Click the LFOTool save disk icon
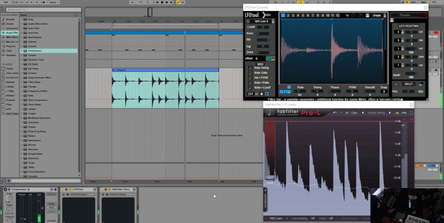Screen dimensions: 444x223 368,16
